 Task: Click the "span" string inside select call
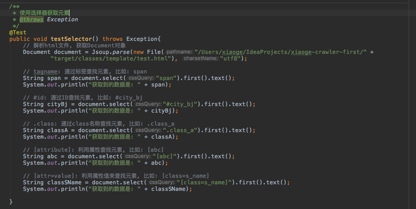166,78
